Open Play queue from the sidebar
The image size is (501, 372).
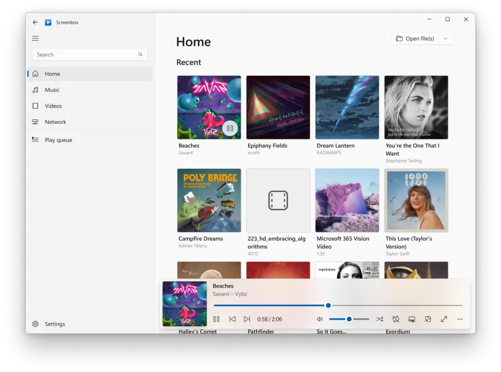[x=58, y=140]
